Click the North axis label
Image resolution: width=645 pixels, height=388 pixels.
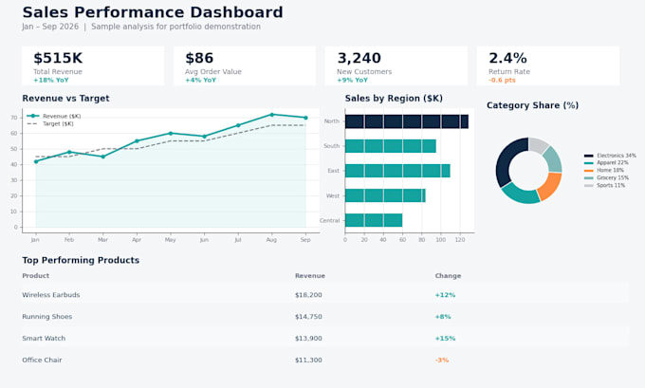(x=332, y=121)
